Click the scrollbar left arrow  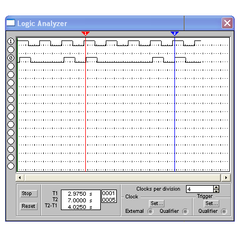click(20, 177)
